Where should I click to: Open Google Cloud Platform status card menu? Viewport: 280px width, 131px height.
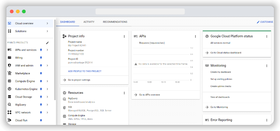point(267,36)
